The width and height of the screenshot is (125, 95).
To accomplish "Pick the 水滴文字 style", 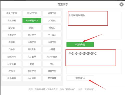I will coord(52,42).
